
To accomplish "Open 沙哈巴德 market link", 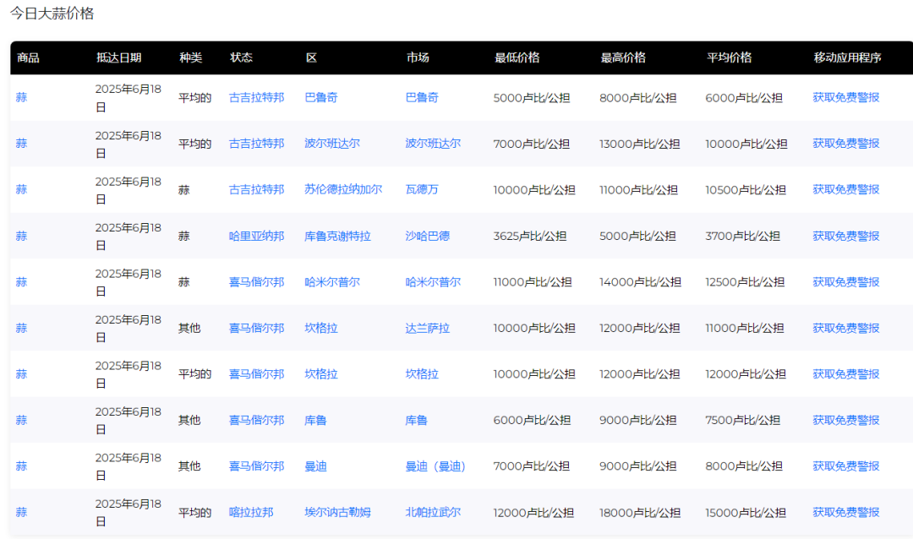I will click(x=428, y=237).
